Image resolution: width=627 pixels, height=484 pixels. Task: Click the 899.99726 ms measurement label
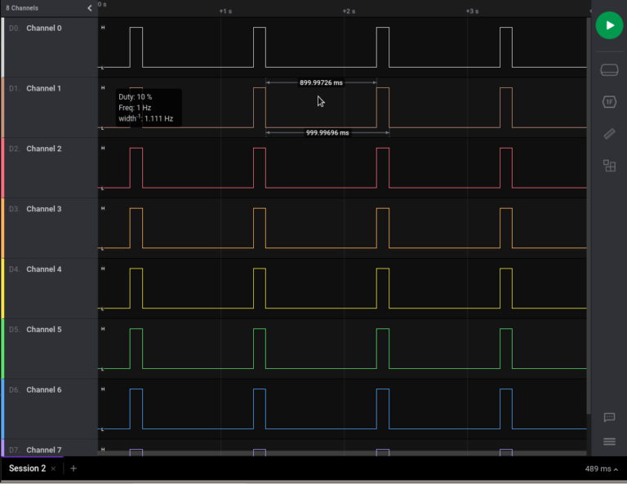pyautogui.click(x=321, y=82)
